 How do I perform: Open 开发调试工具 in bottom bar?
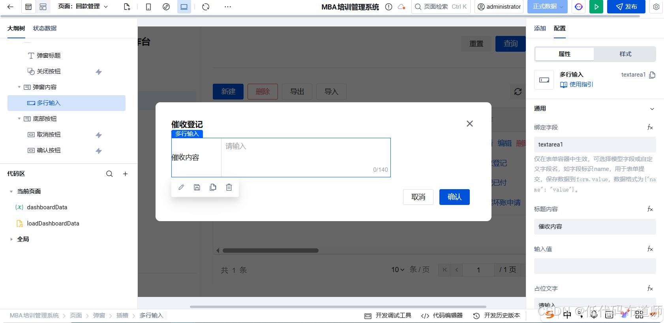[x=388, y=315]
